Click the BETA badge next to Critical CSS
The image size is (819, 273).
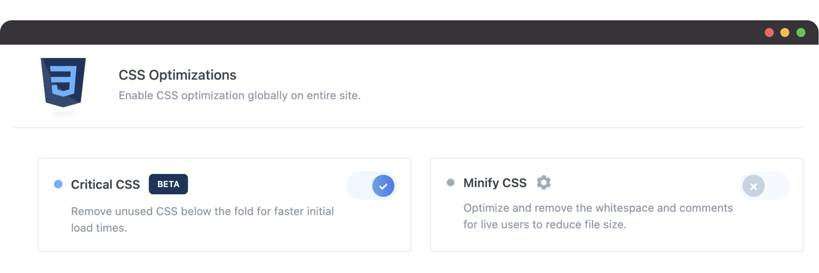click(x=169, y=184)
